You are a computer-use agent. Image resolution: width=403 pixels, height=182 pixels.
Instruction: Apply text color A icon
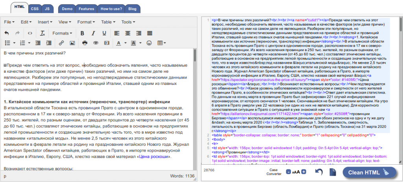[118, 43]
